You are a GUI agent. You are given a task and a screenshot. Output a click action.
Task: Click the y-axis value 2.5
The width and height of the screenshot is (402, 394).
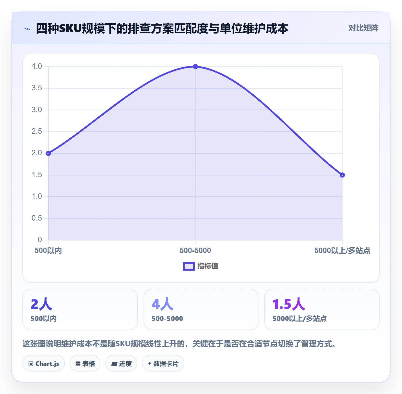point(37,131)
